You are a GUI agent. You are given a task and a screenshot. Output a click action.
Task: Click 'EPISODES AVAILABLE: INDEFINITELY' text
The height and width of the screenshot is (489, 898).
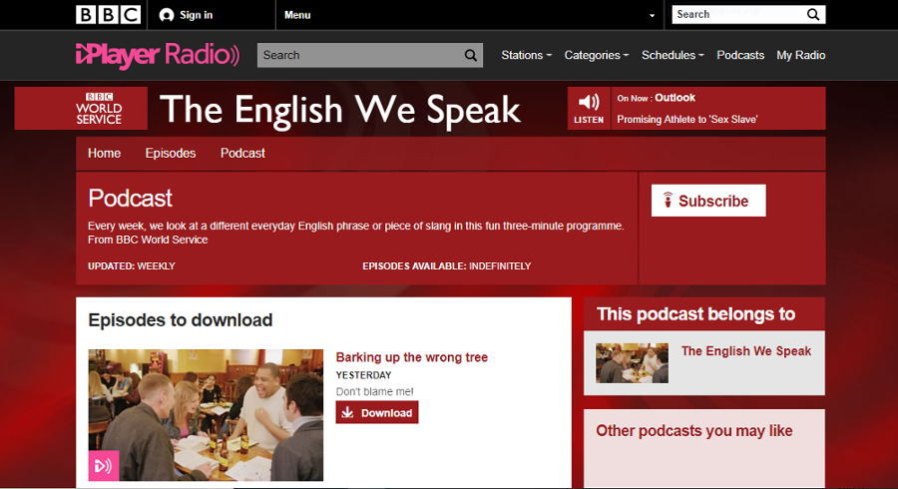[447, 265]
